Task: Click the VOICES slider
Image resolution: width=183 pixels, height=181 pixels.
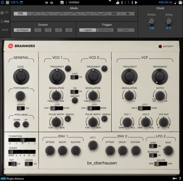Action: coord(22,152)
